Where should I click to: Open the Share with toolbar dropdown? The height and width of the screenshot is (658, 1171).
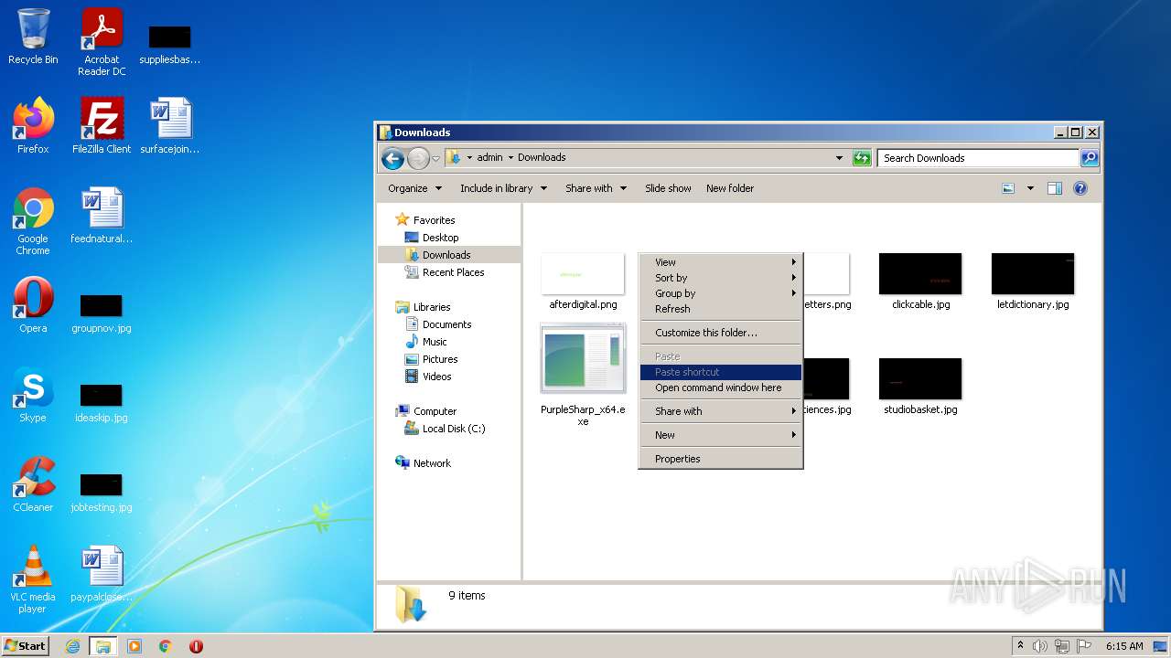[x=596, y=188]
